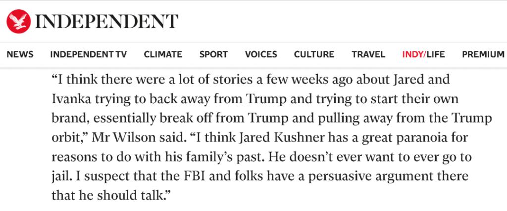
Task: Click the Independent eagle logo icon
Action: [18, 21]
